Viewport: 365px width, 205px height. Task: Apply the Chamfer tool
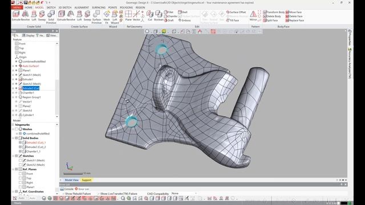171,17
